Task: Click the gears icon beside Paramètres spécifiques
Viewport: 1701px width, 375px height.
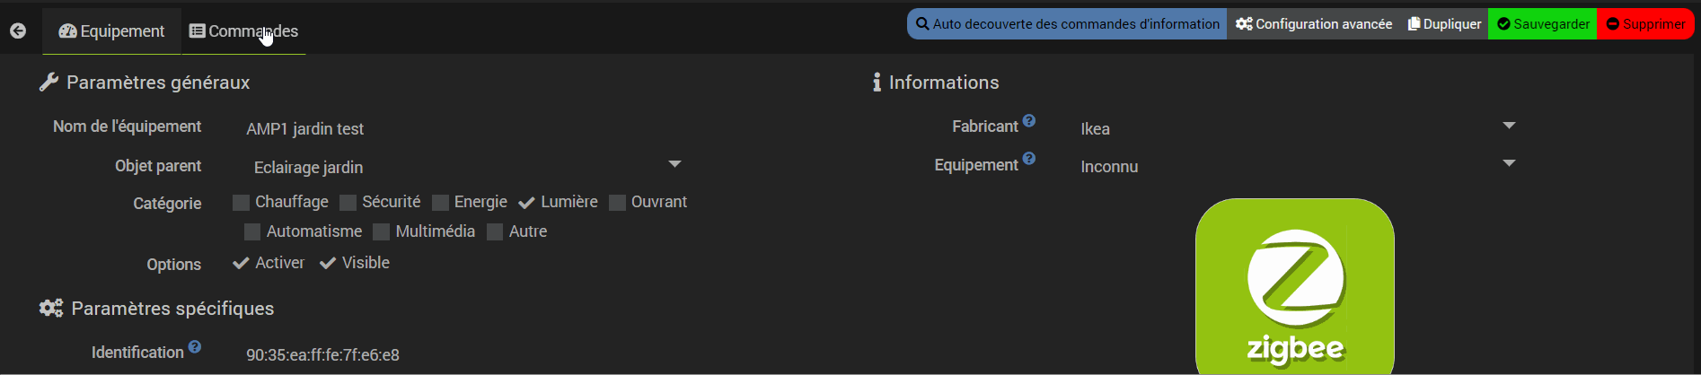Action: pos(51,309)
